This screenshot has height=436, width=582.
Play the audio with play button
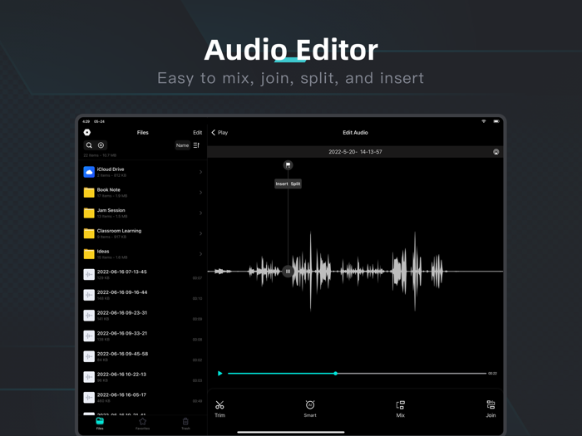click(x=219, y=374)
